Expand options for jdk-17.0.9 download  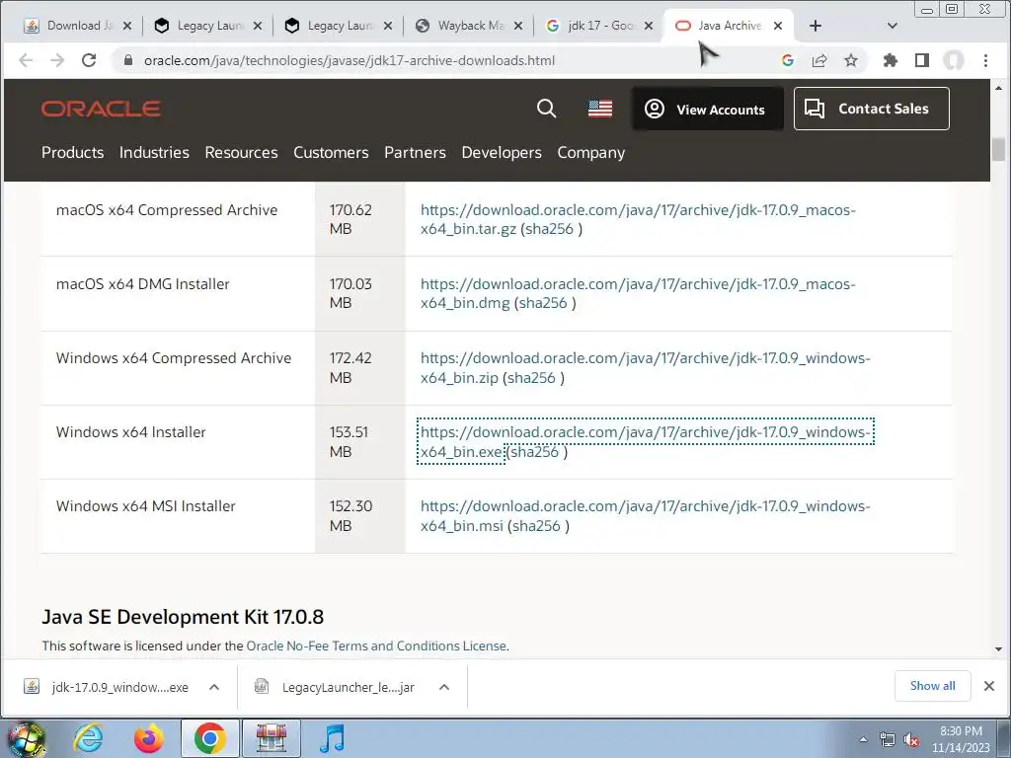click(214, 687)
